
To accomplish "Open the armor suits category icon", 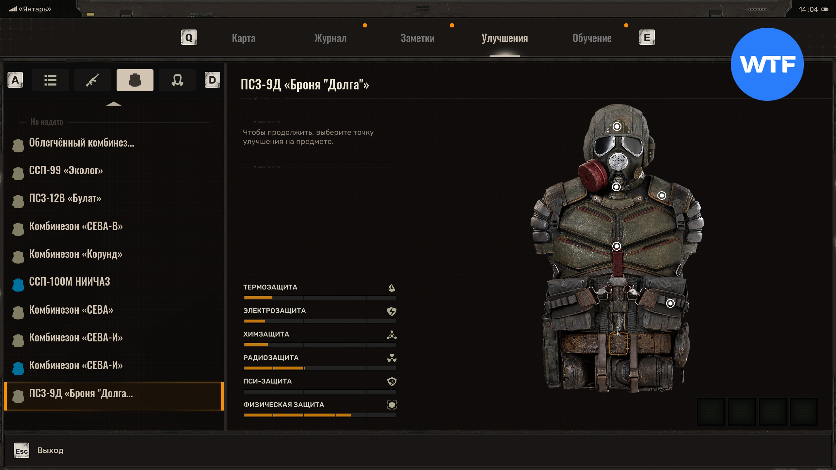I will (135, 80).
